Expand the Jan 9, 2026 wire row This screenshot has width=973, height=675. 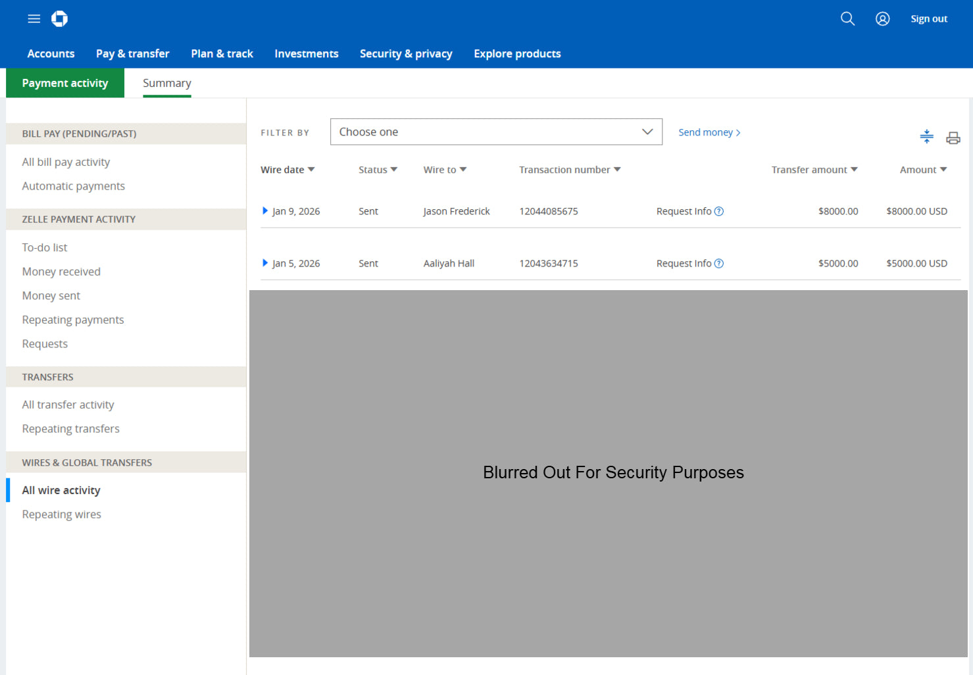click(265, 211)
